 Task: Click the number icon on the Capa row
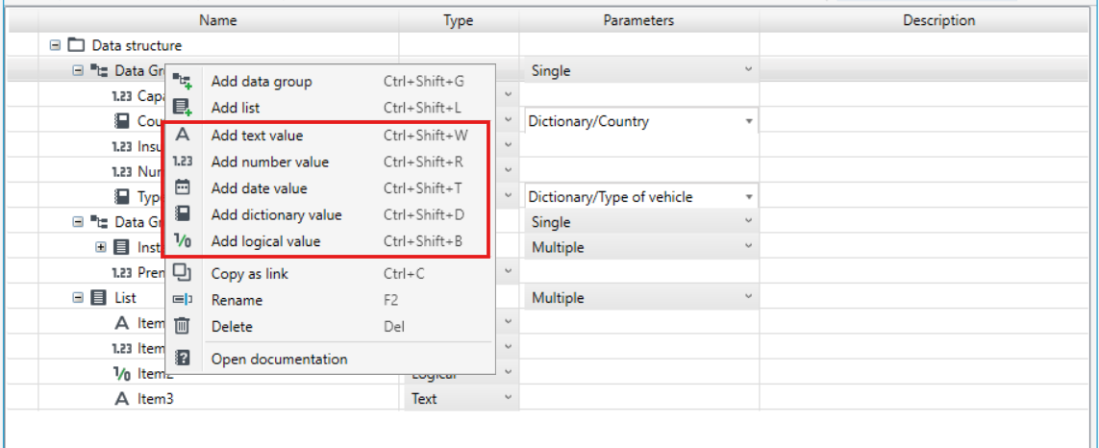[x=122, y=96]
